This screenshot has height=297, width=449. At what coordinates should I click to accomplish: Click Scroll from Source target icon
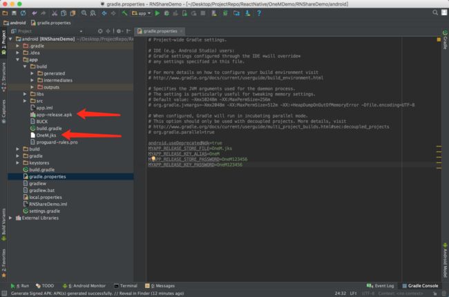(x=100, y=31)
